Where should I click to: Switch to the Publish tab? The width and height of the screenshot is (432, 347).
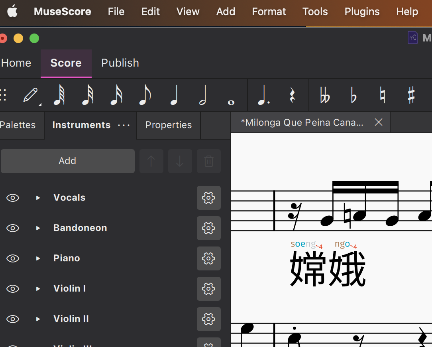tap(120, 63)
